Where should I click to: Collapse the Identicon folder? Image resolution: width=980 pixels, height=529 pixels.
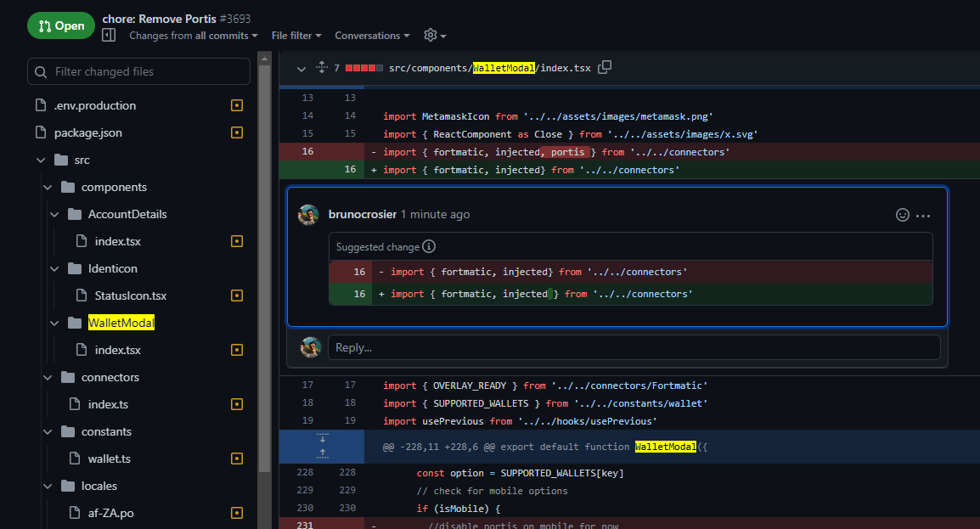point(54,268)
